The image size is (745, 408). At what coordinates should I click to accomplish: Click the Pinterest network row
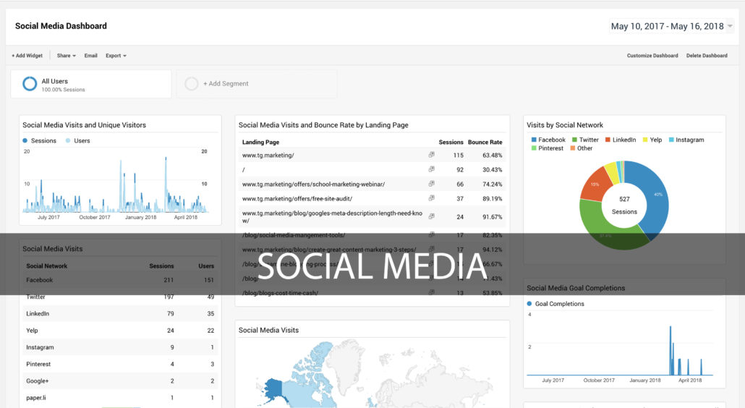pyautogui.click(x=120, y=365)
